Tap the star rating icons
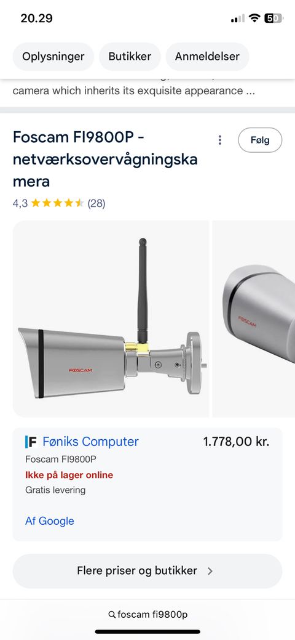This screenshot has height=640, width=295. pyautogui.click(x=57, y=203)
